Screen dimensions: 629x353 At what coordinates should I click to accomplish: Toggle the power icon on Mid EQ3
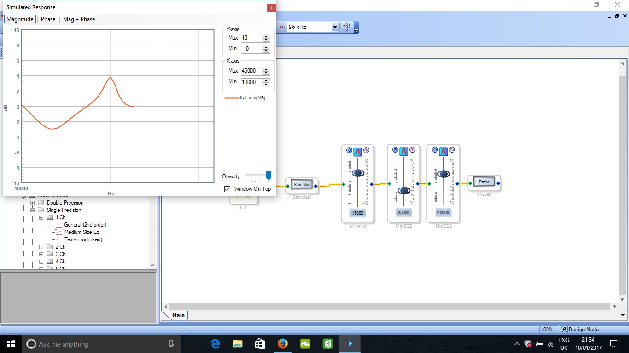click(x=435, y=150)
